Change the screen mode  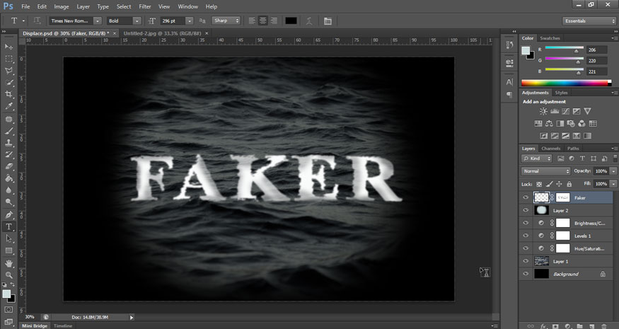(x=8, y=321)
